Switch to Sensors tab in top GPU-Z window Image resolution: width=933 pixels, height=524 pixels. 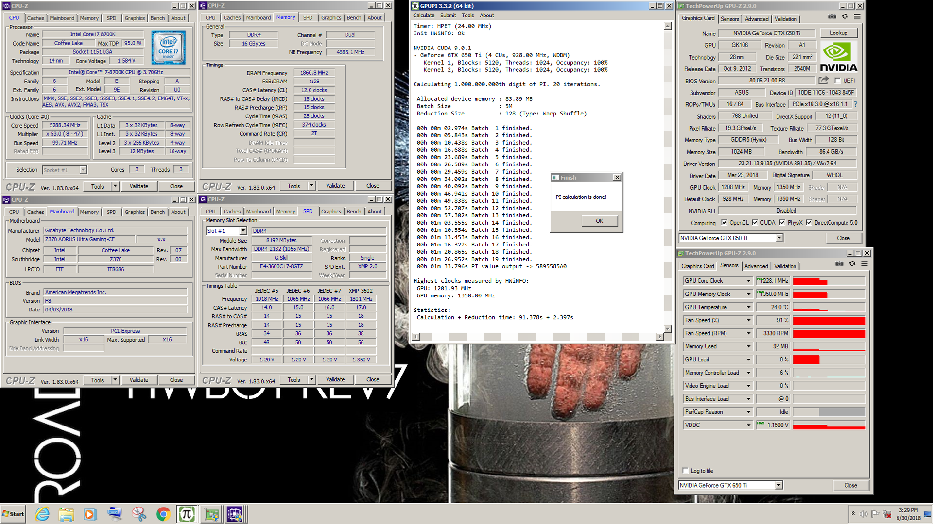729,19
